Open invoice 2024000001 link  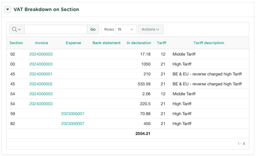[41, 74]
